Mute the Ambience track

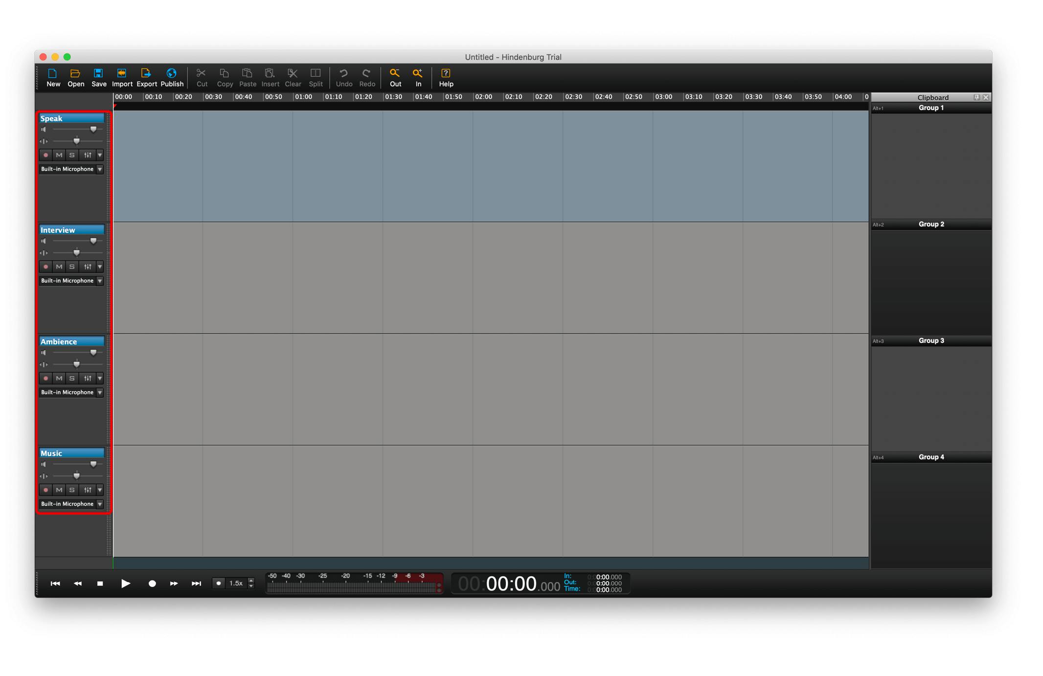click(58, 378)
